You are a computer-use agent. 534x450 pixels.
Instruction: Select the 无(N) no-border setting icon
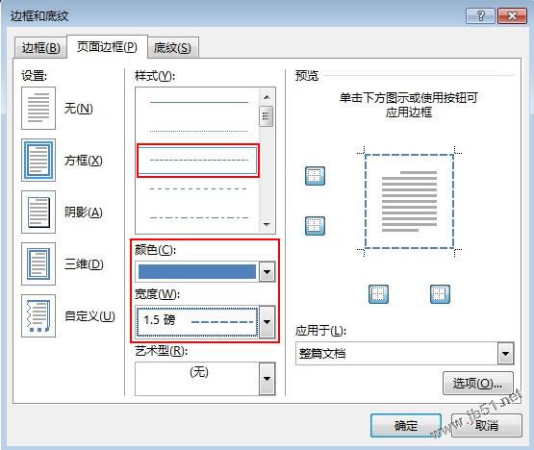tap(38, 109)
